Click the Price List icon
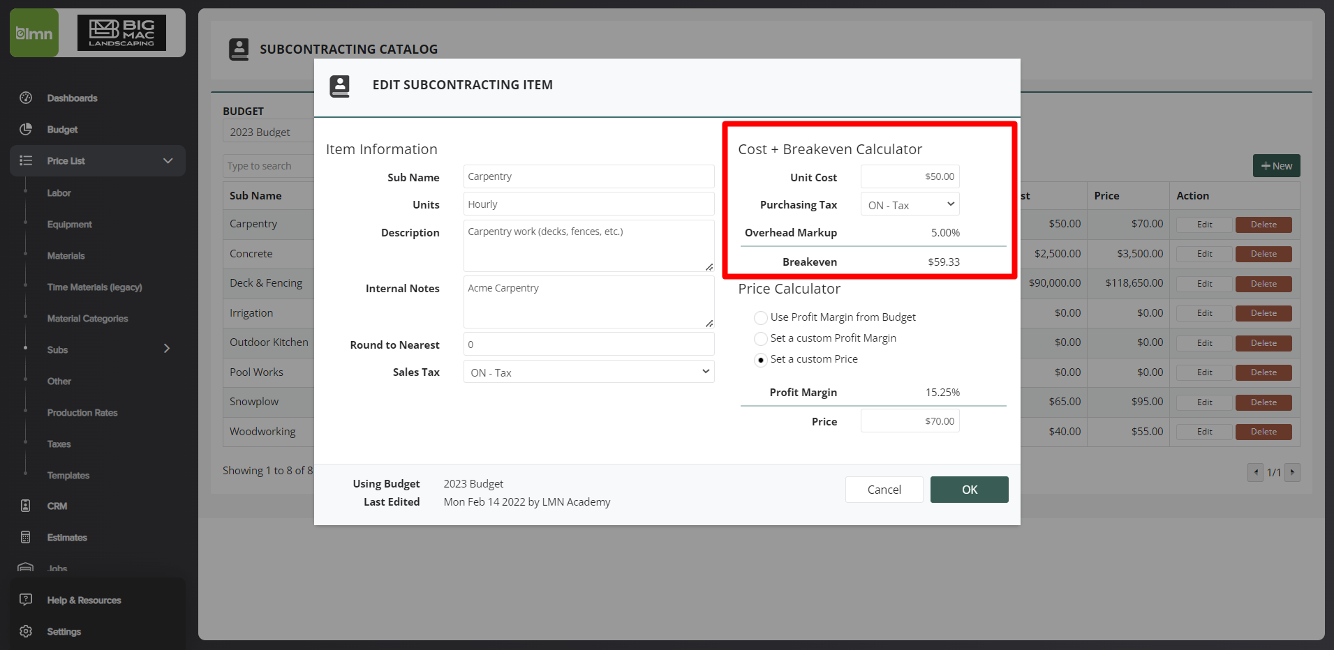Viewport: 1334px width, 650px height. point(26,160)
